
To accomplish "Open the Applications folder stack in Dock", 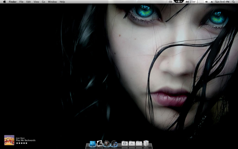I will point(132,143).
